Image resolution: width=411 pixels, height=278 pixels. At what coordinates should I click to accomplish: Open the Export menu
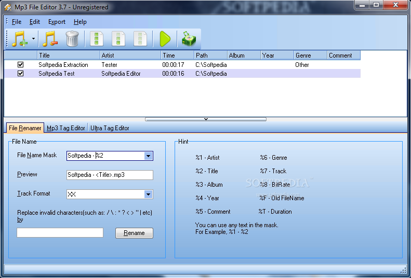57,22
